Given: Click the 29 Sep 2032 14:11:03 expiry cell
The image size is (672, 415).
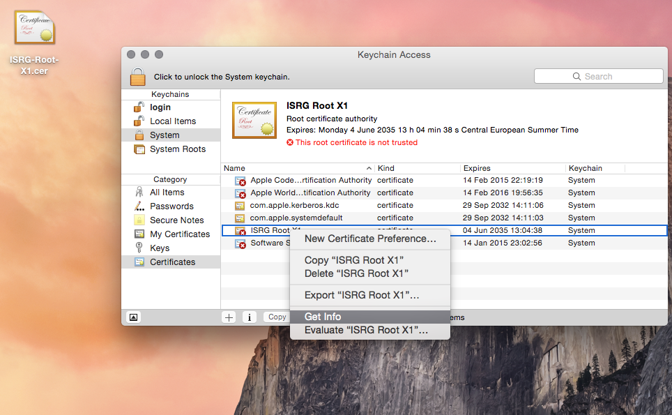Looking at the screenshot, I should pos(503,218).
